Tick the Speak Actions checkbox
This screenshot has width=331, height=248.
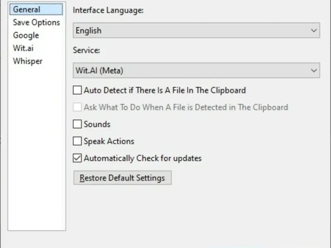click(x=77, y=141)
